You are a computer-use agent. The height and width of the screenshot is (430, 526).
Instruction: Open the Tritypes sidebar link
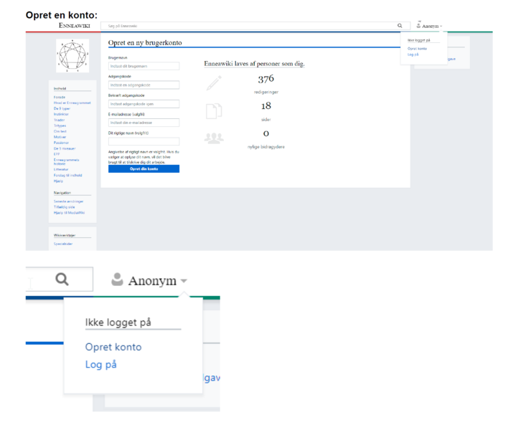click(x=60, y=125)
